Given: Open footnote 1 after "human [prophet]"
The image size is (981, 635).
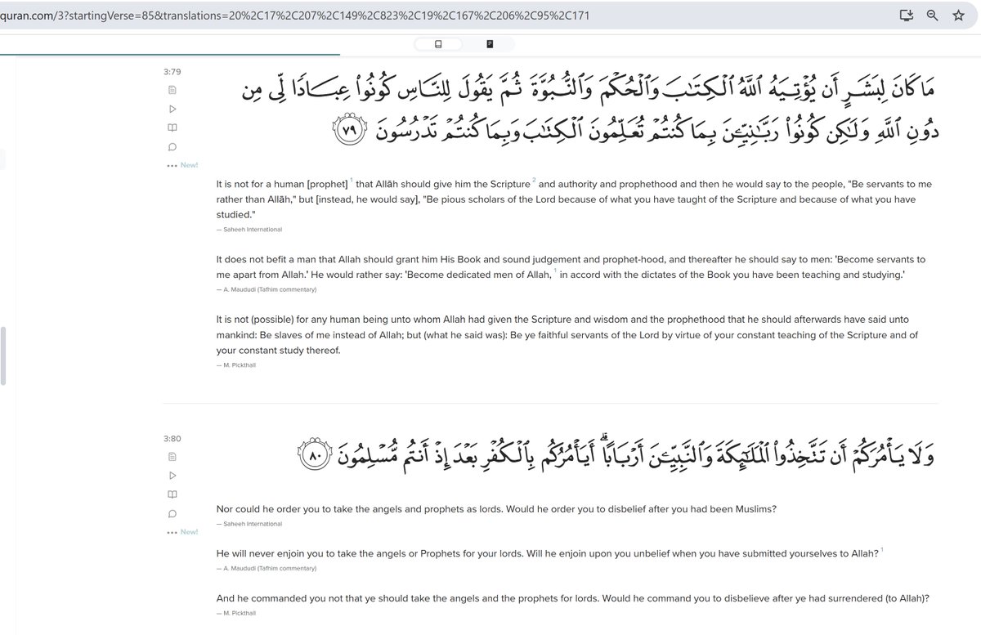Looking at the screenshot, I should (x=352, y=181).
